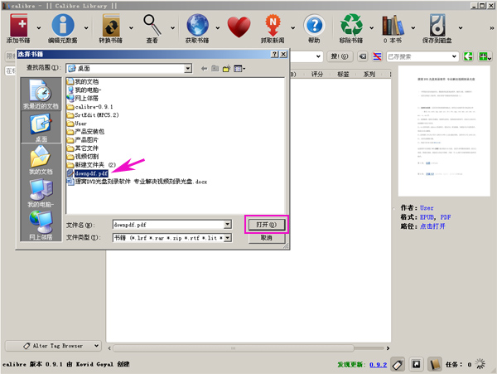Click the library bookshelf icon (0 本书)
This screenshot has width=497, height=374.
393,25
